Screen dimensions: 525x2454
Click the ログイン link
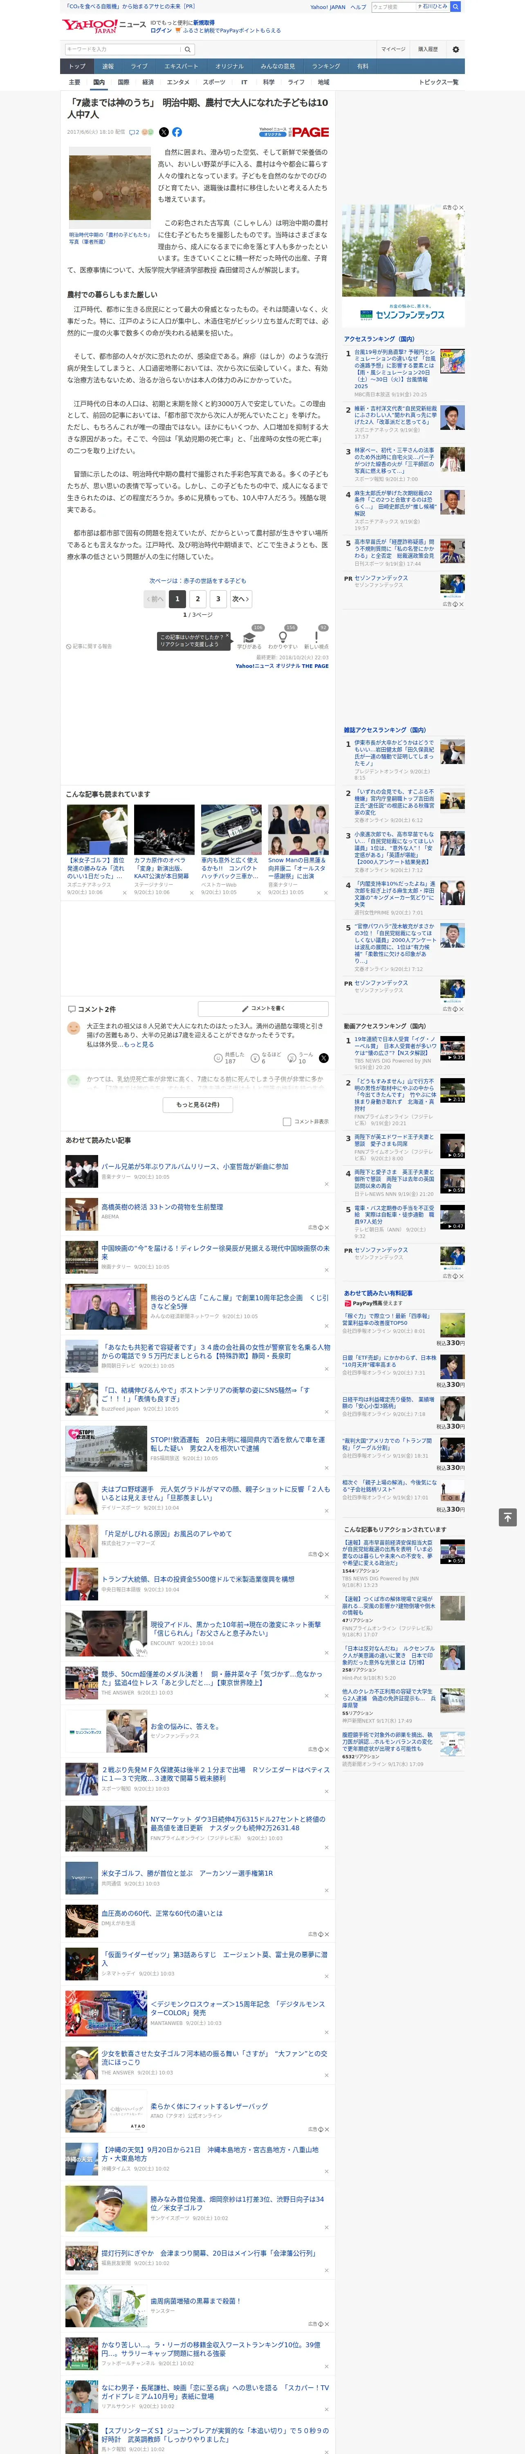click(161, 31)
